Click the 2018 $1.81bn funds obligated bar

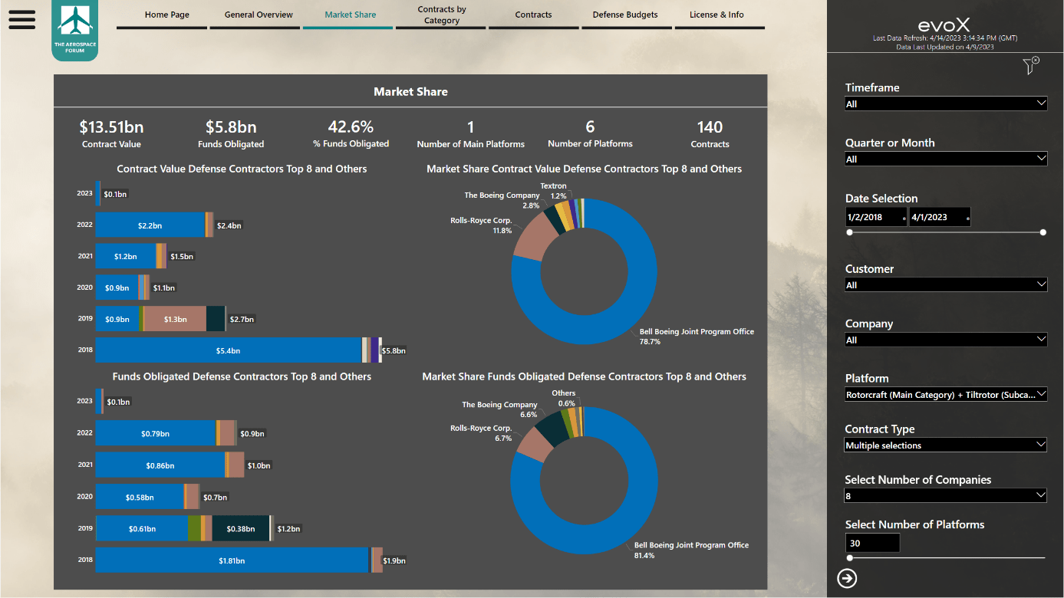pos(232,560)
